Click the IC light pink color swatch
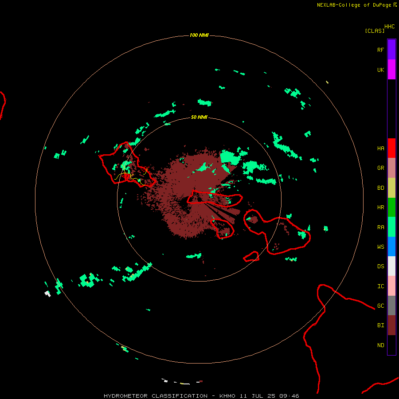The width and height of the screenshot is (399, 399). [391, 286]
